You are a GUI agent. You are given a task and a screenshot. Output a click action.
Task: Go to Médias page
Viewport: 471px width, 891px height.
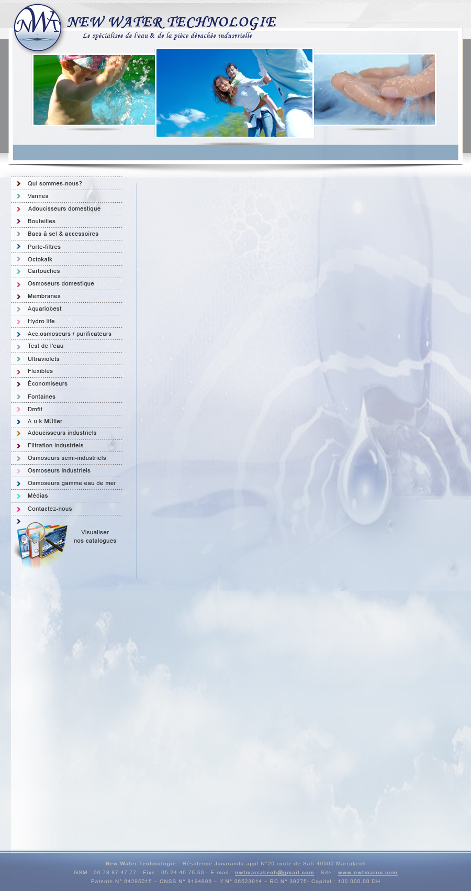[38, 496]
